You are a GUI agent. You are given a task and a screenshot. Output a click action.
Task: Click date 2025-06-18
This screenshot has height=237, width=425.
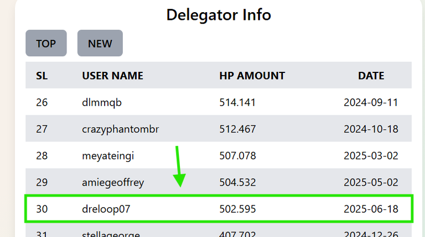pyautogui.click(x=371, y=209)
